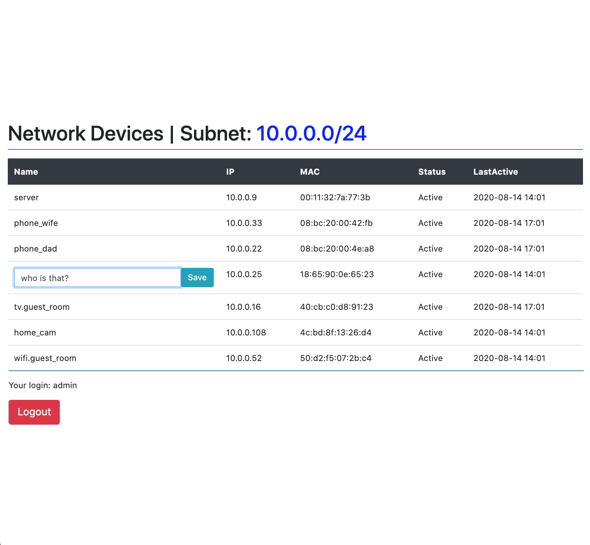Screen dimensions: 590x545
Task: Click the Status column header
Action: (x=432, y=172)
